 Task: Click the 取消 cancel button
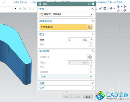(88, 97)
